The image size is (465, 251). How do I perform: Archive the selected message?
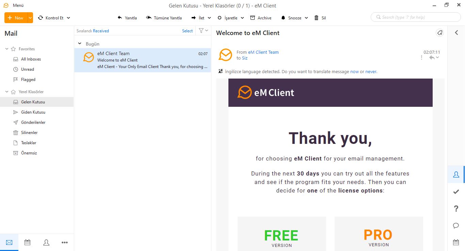point(261,18)
